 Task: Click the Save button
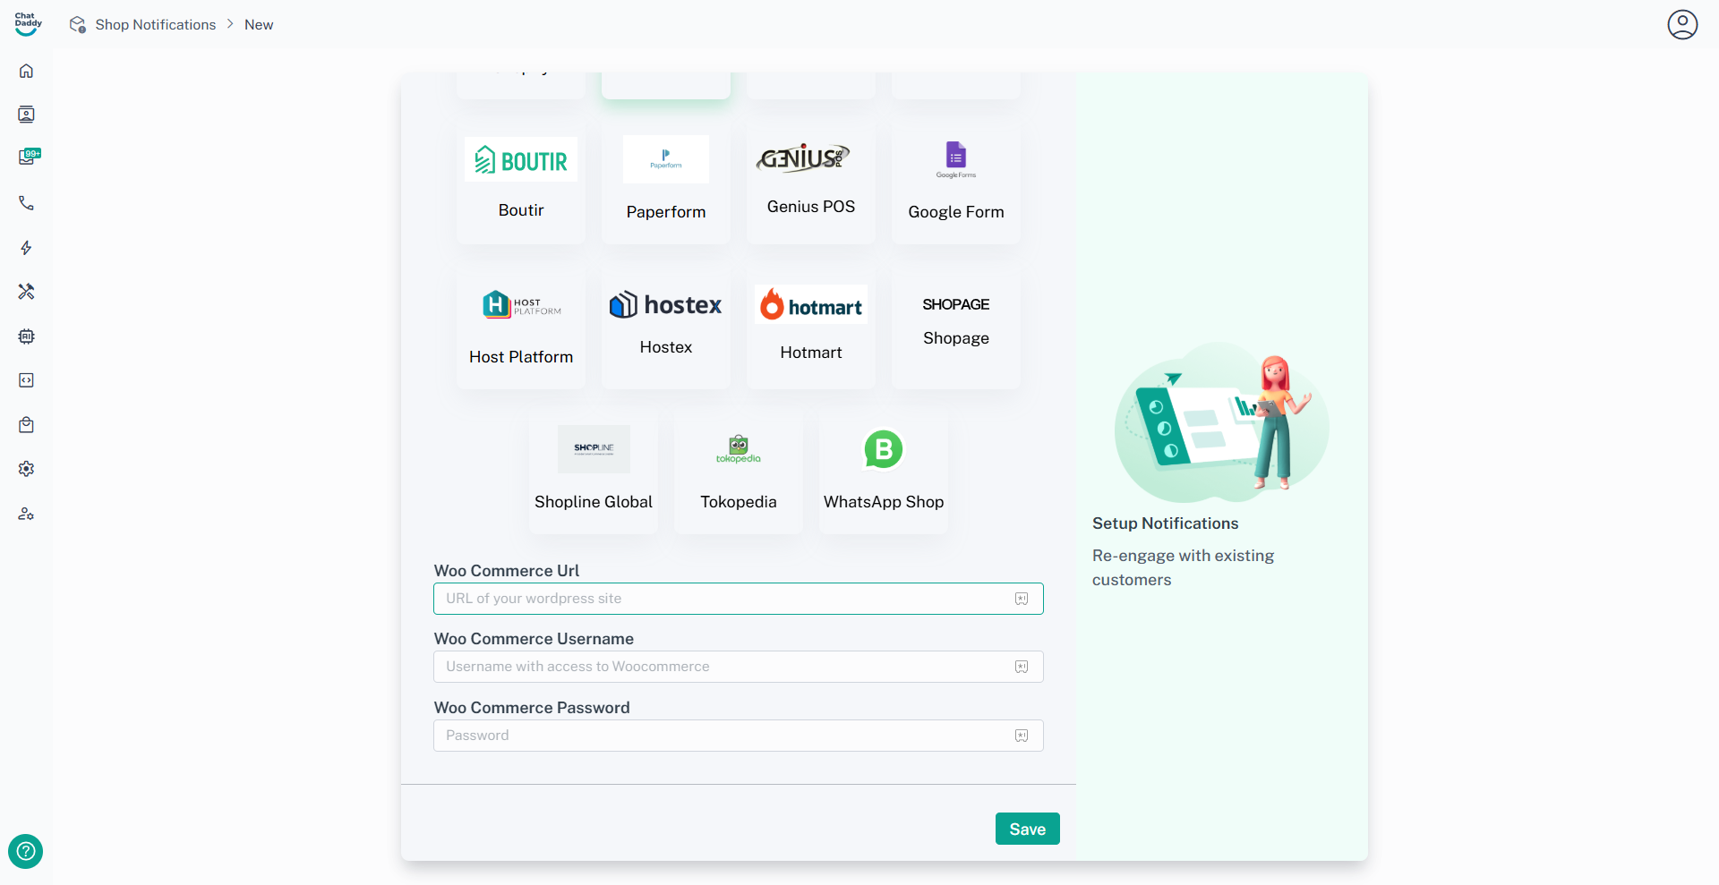[1027, 829]
